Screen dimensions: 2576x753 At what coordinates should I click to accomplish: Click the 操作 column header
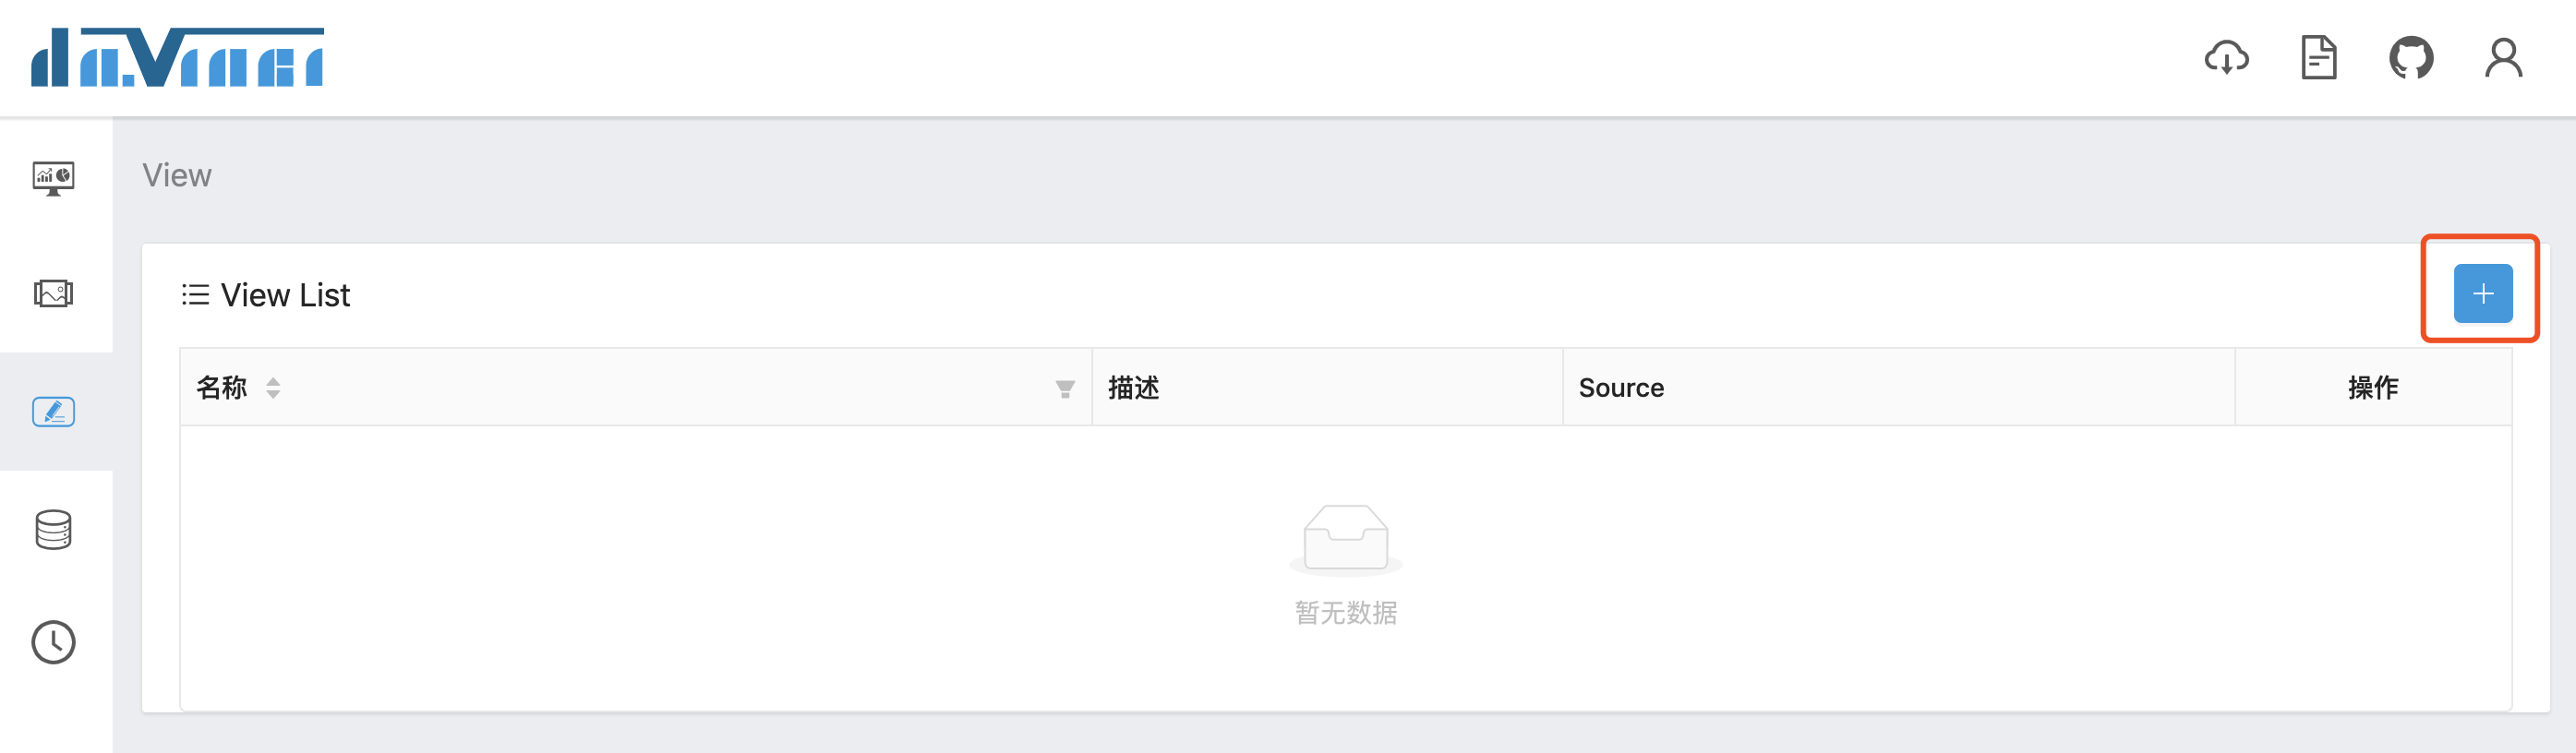click(2372, 388)
